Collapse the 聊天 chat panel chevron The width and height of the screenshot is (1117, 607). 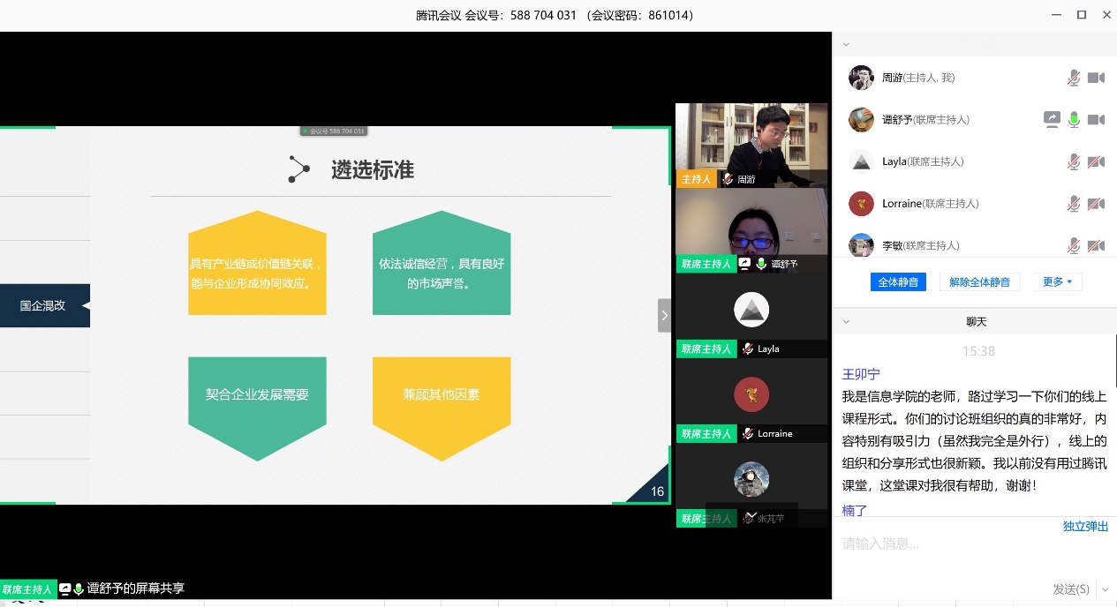(x=846, y=322)
